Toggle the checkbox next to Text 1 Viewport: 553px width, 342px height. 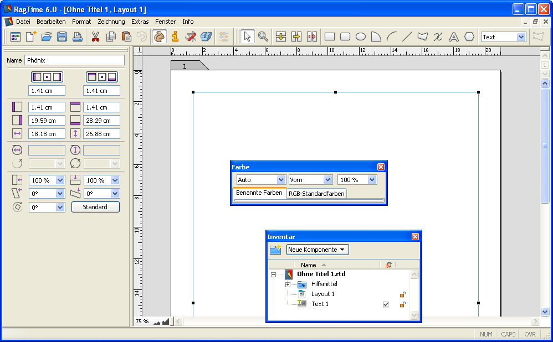click(386, 304)
